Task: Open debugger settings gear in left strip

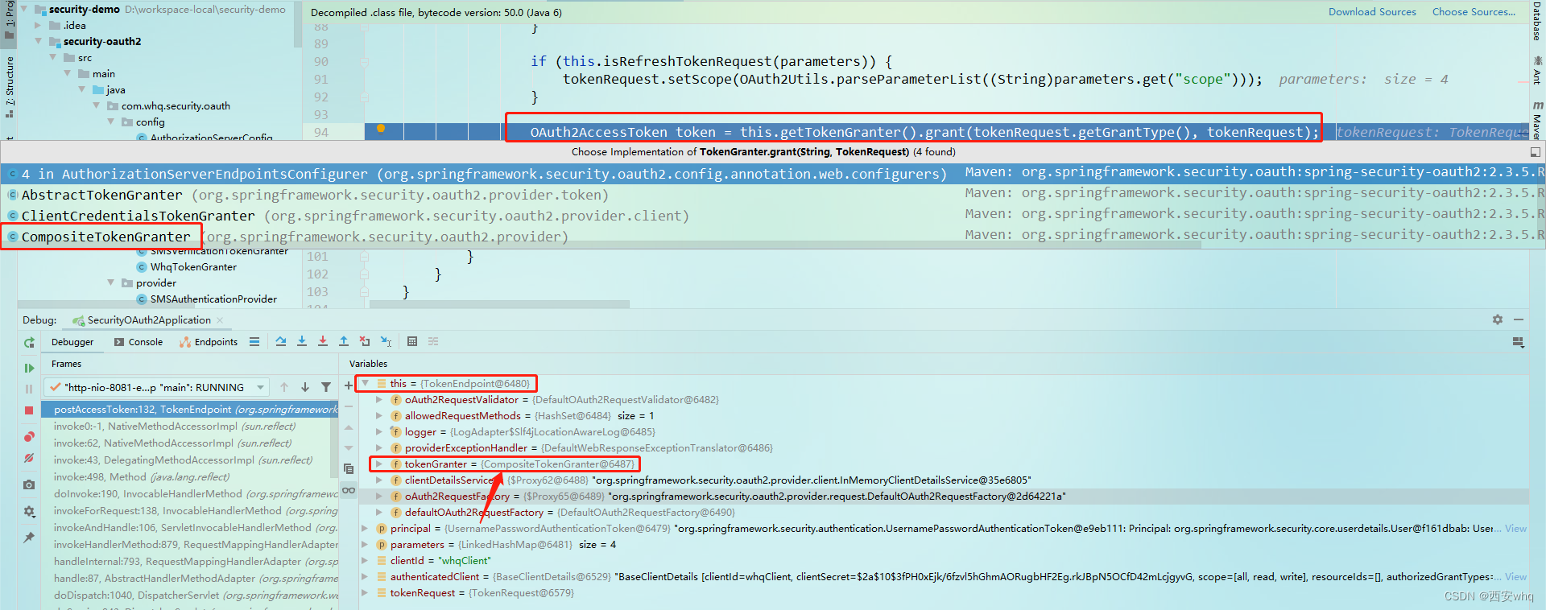Action: click(x=29, y=512)
